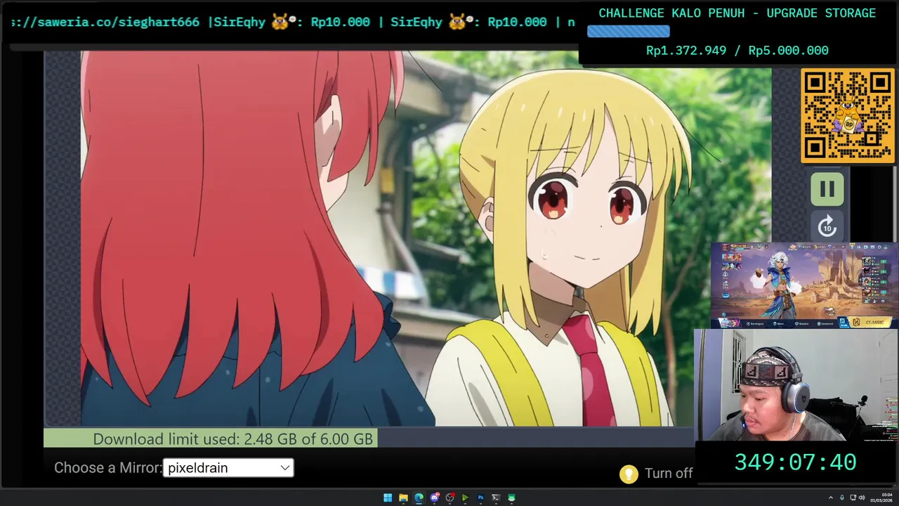Open File Explorer from the taskbar

point(403,498)
